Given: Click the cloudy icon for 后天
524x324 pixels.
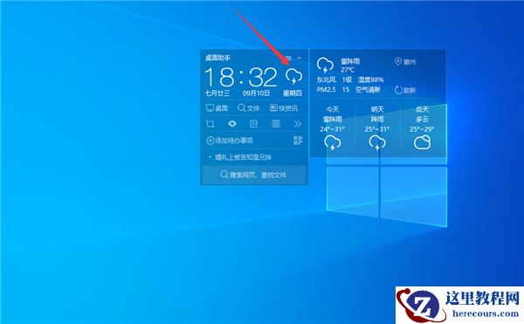Looking at the screenshot, I should tap(423, 143).
